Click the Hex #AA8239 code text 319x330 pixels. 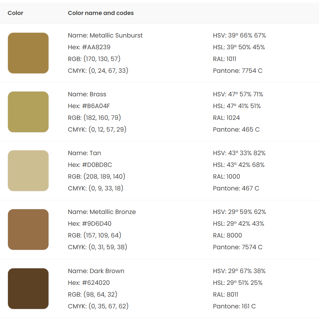[89, 47]
